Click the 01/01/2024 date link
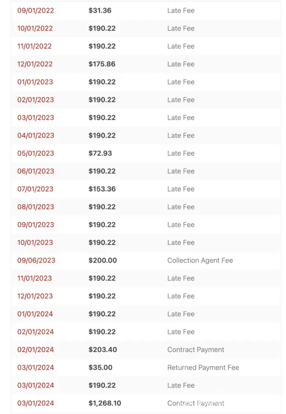286x414 pixels. [x=35, y=314]
